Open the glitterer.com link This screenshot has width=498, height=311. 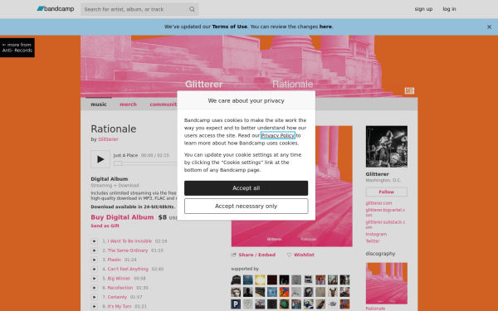point(378,203)
